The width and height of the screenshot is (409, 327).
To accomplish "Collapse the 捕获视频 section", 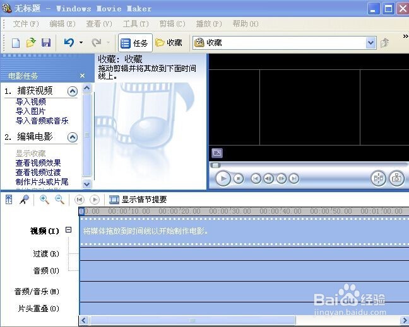I will pyautogui.click(x=73, y=91).
